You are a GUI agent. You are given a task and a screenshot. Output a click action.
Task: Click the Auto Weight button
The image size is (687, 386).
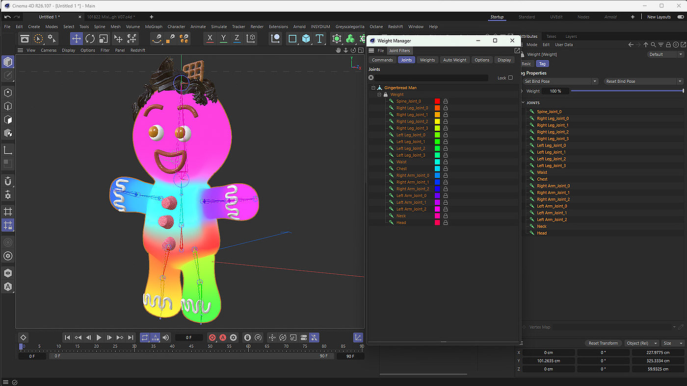[454, 60]
